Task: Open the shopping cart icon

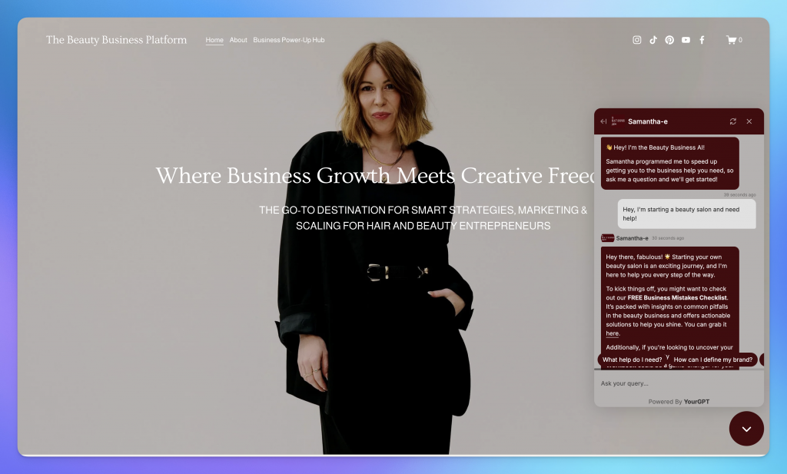Action: click(x=732, y=40)
